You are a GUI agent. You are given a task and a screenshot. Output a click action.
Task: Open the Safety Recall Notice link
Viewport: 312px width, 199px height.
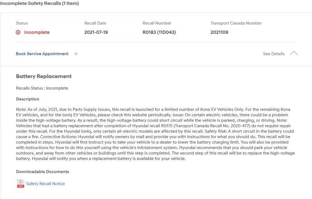45,183
